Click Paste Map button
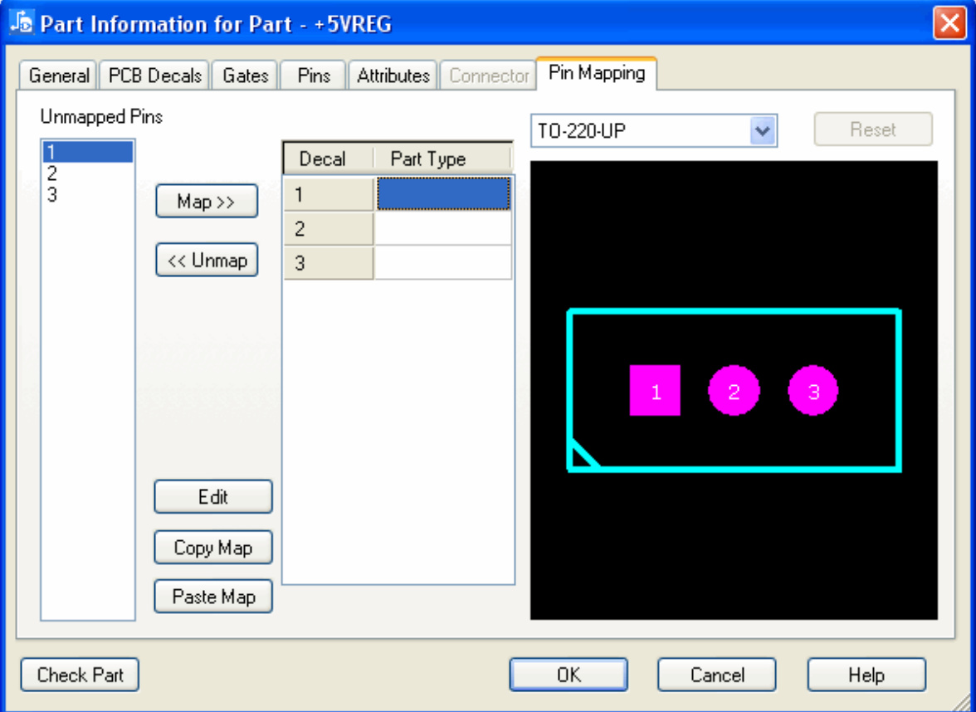This screenshot has width=976, height=712. pos(213,597)
